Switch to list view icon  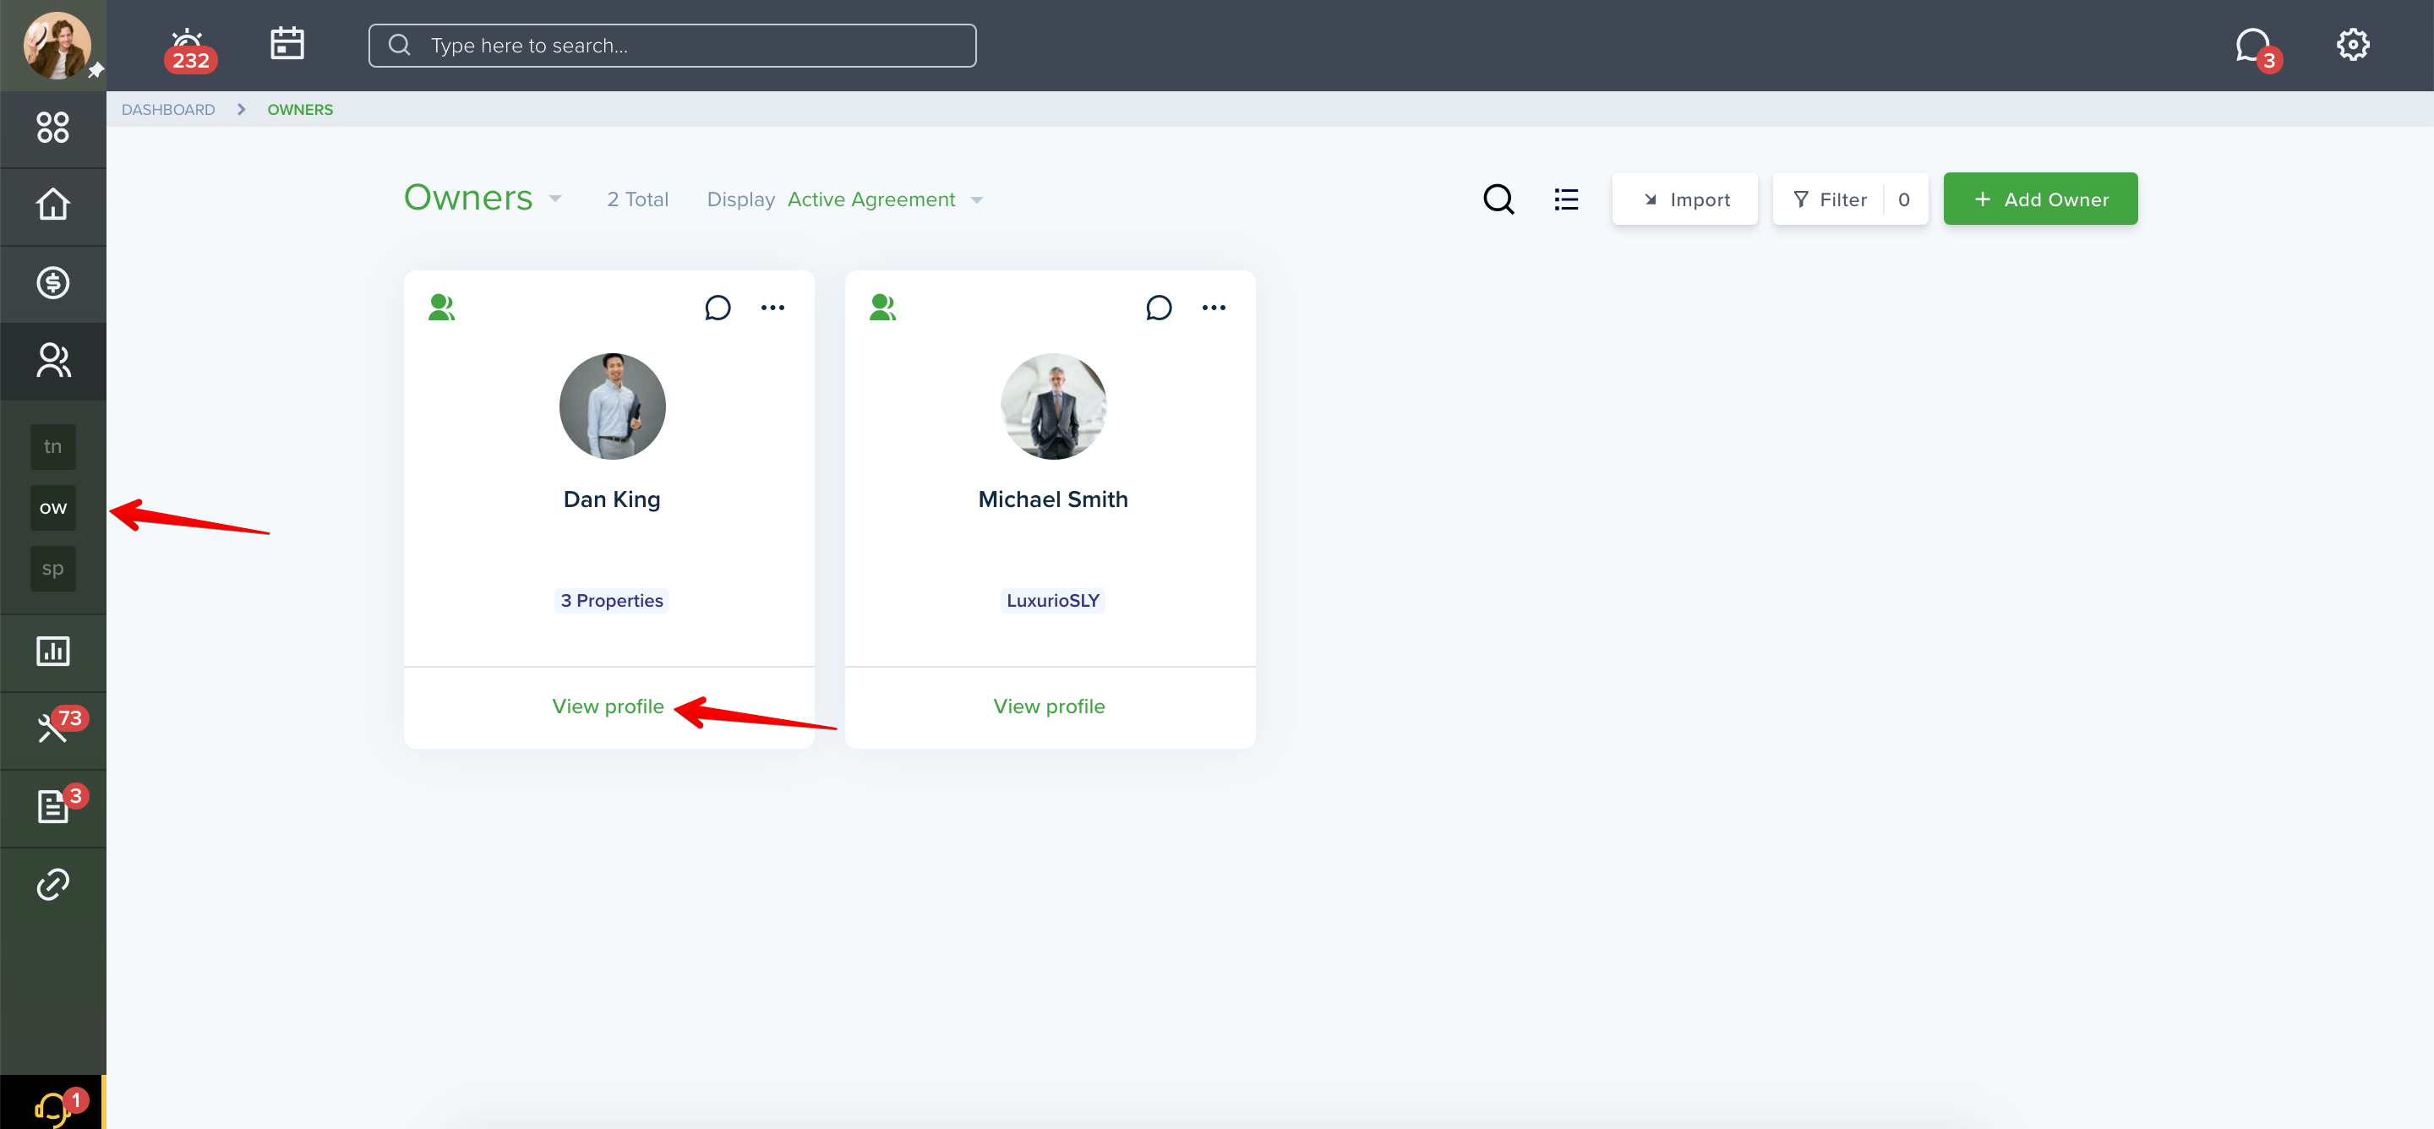[x=1566, y=199]
